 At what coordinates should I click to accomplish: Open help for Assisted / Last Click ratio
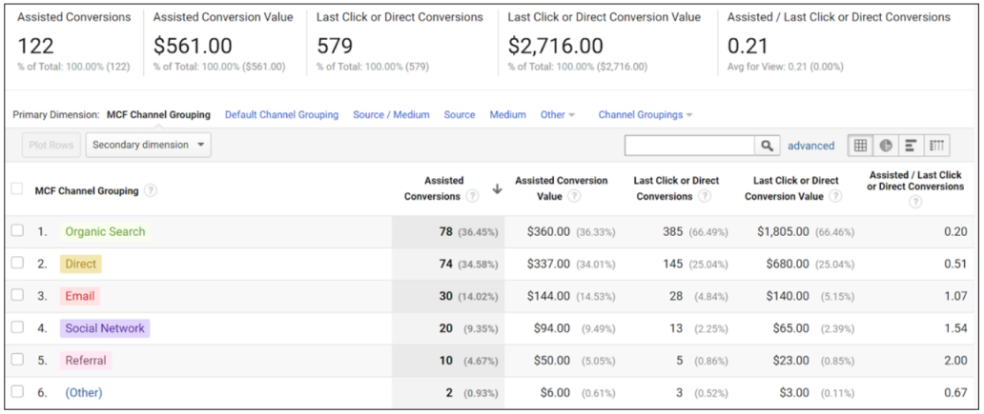click(x=915, y=202)
